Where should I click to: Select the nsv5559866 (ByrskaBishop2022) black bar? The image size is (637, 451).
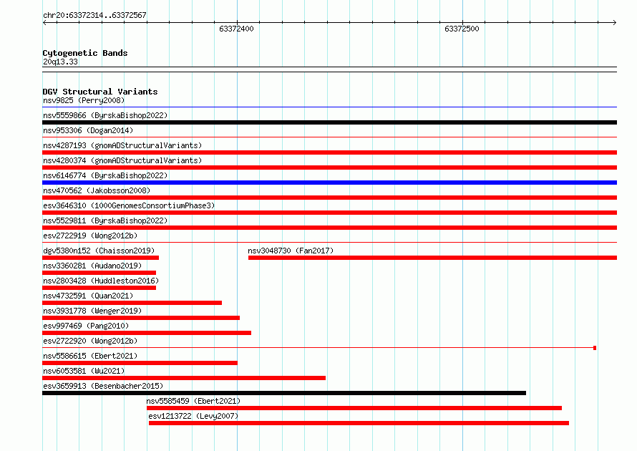[x=329, y=122]
